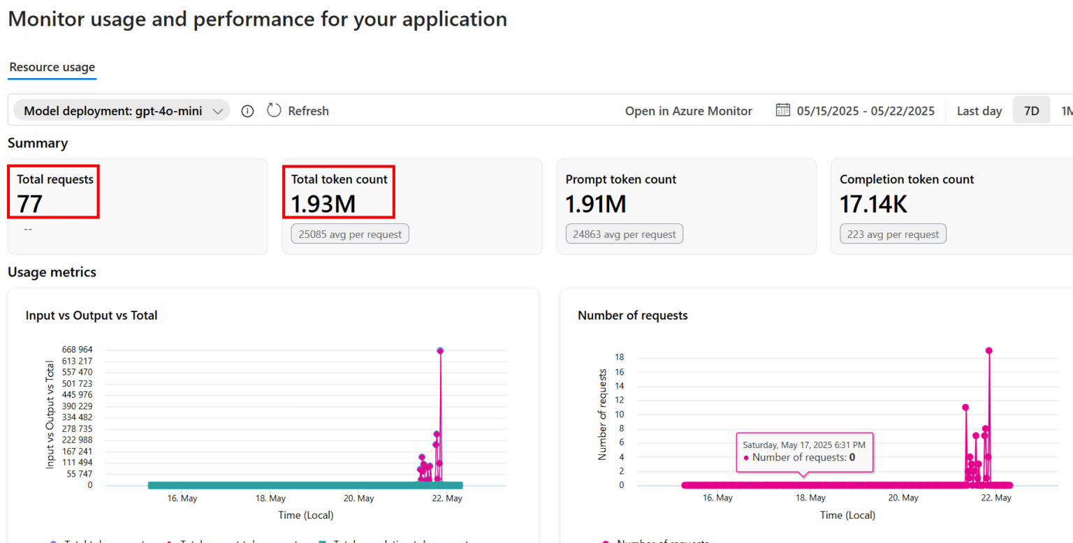This screenshot has width=1073, height=543.
Task: Select the Last day time range
Action: click(x=979, y=111)
